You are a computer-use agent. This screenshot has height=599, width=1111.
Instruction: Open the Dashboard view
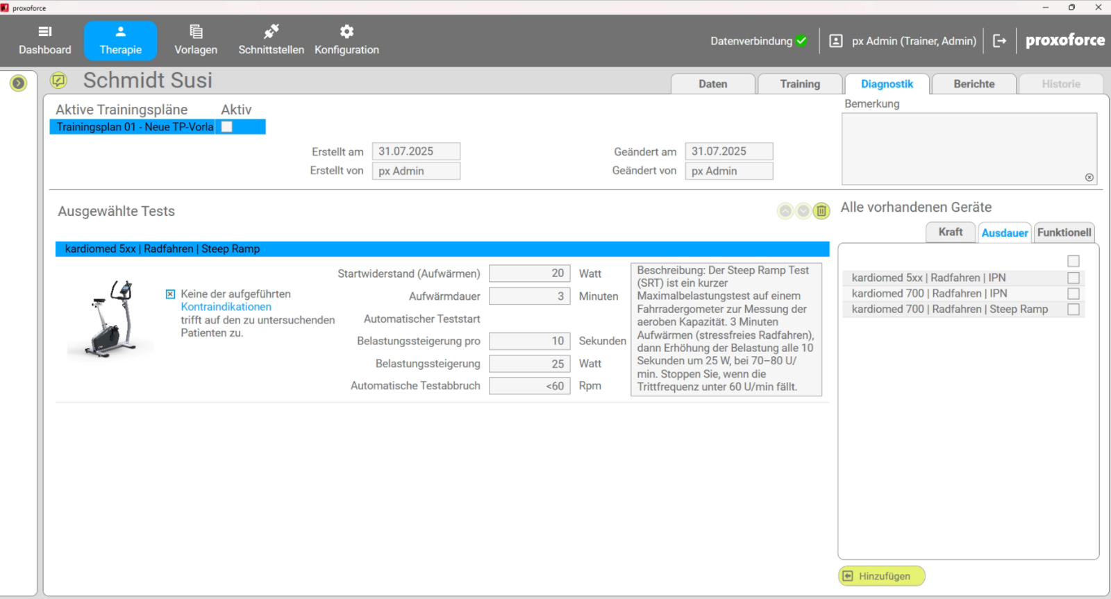[x=44, y=40]
